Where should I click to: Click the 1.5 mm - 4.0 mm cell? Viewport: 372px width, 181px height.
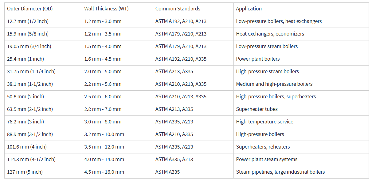(x=103, y=46)
